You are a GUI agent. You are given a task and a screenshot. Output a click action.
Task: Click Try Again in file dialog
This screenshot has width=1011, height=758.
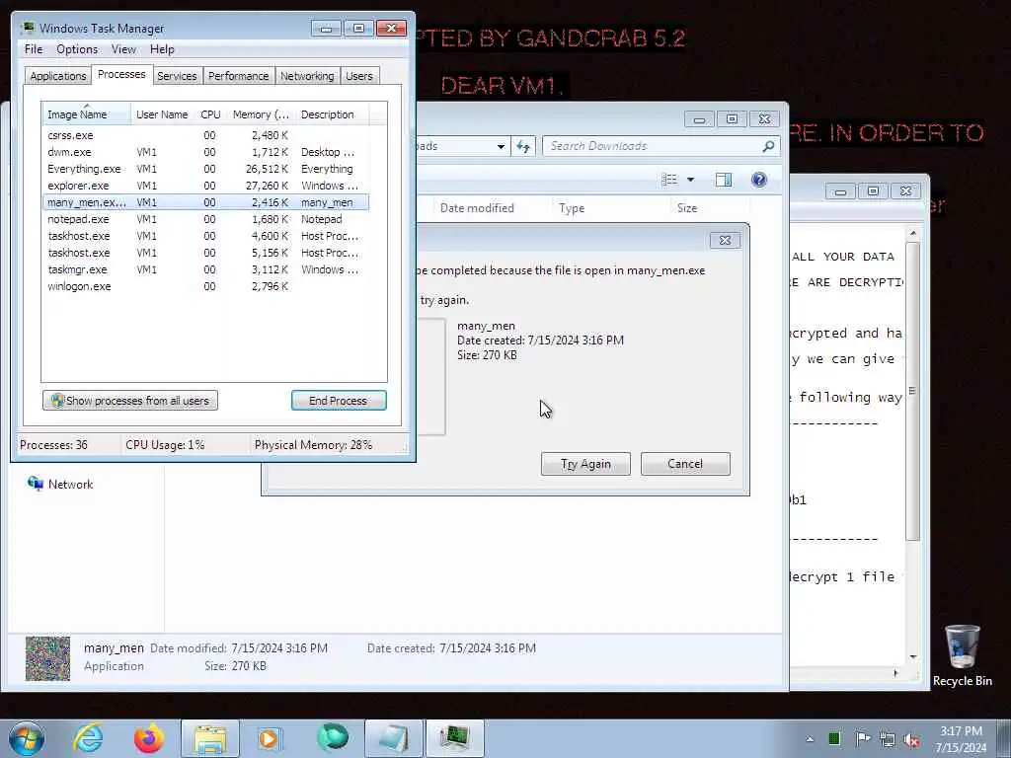coord(585,464)
